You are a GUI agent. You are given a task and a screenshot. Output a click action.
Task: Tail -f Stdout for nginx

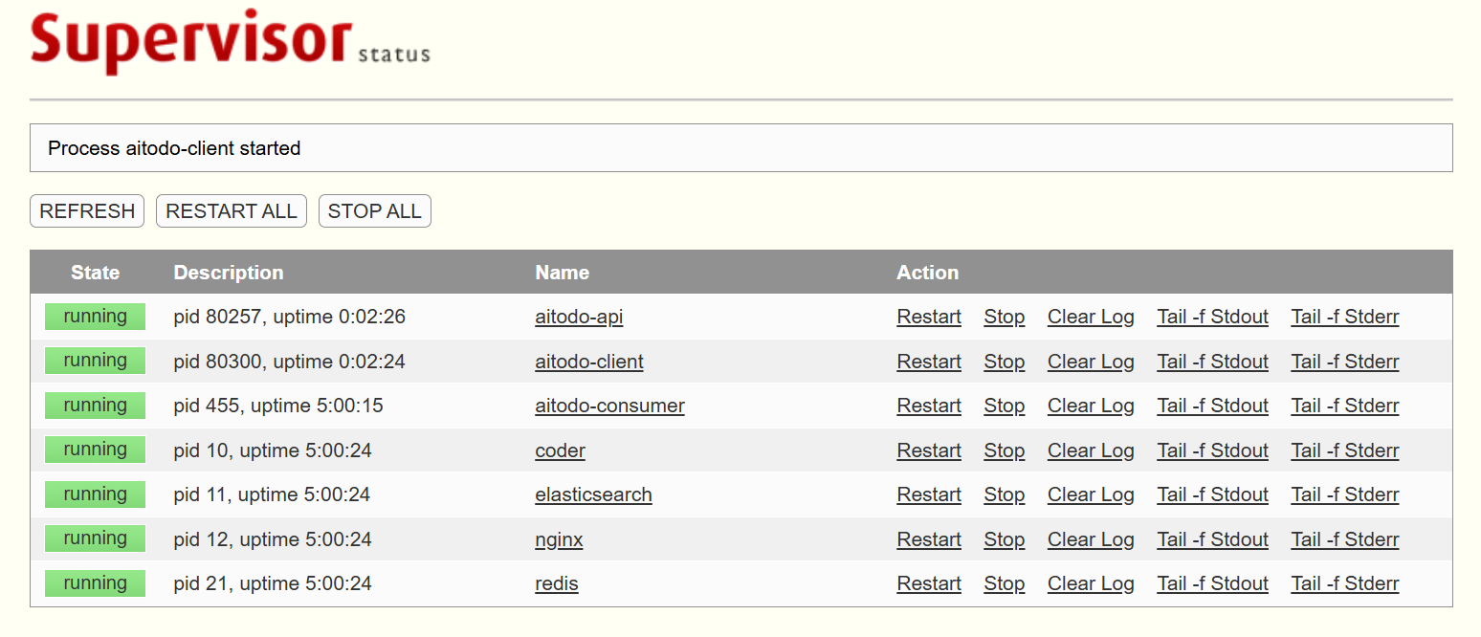(1213, 539)
